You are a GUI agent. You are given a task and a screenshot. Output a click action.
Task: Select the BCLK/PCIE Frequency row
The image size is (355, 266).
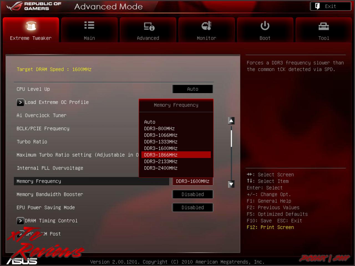pyautogui.click(x=43, y=129)
